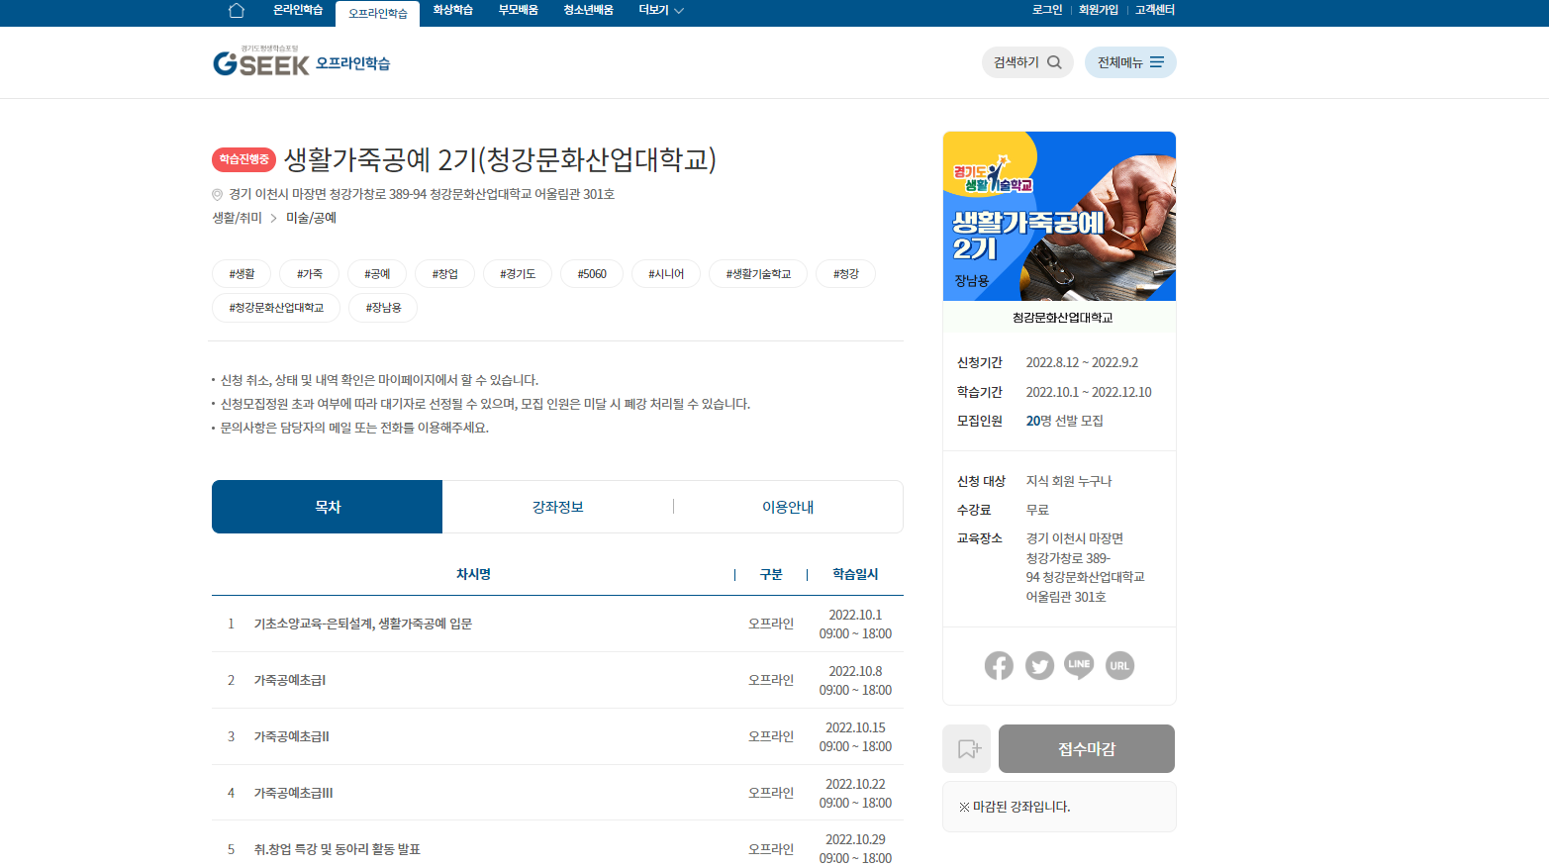Click row 기초소양교육-은퇴설계, 생활가죽공예 입문
The image size is (1549, 867).
click(x=557, y=624)
